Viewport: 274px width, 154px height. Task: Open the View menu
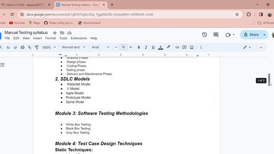tap(26, 38)
